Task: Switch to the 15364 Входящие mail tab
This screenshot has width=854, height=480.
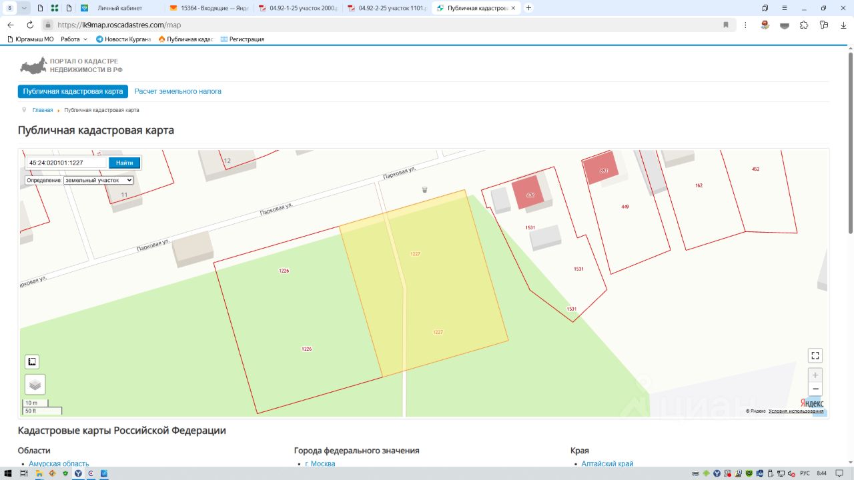Action: pyautogui.click(x=209, y=8)
